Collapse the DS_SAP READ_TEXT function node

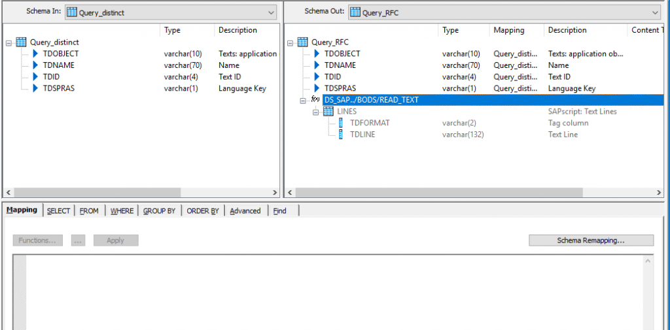(303, 101)
